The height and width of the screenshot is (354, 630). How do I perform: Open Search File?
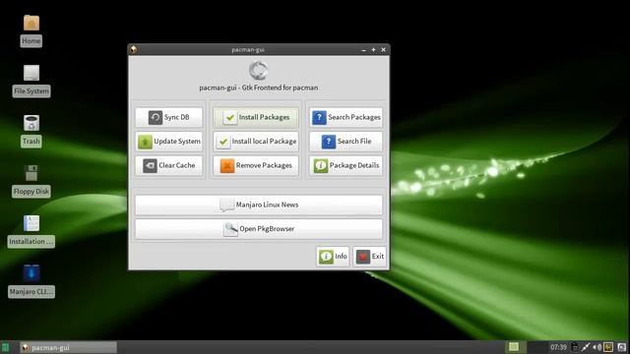click(346, 142)
